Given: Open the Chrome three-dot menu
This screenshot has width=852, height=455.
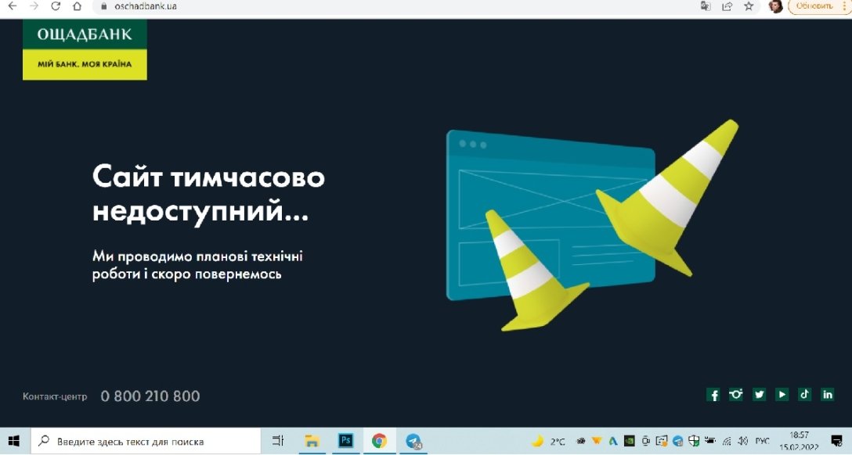Looking at the screenshot, I should 843,5.
